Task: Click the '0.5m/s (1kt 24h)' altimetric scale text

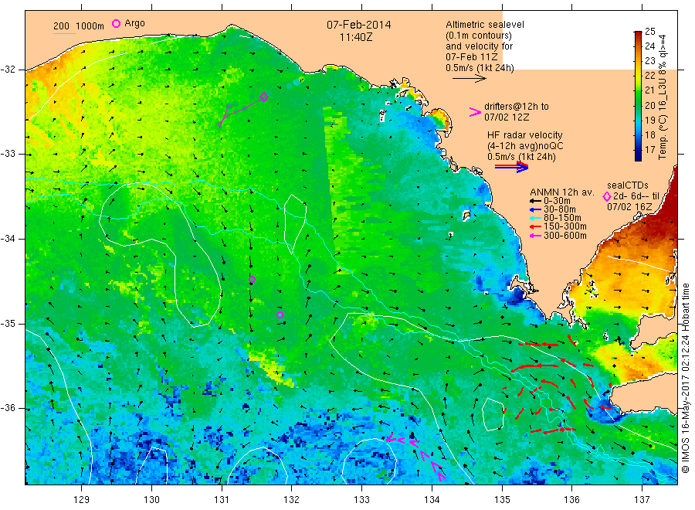Action: tap(480, 68)
